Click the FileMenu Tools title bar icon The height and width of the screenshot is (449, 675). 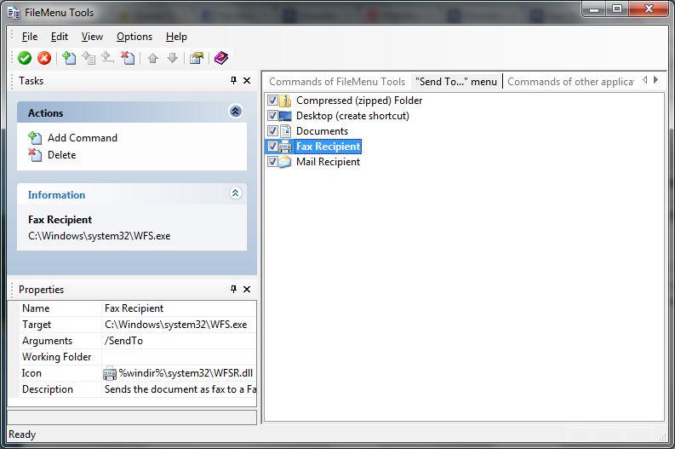[14, 13]
